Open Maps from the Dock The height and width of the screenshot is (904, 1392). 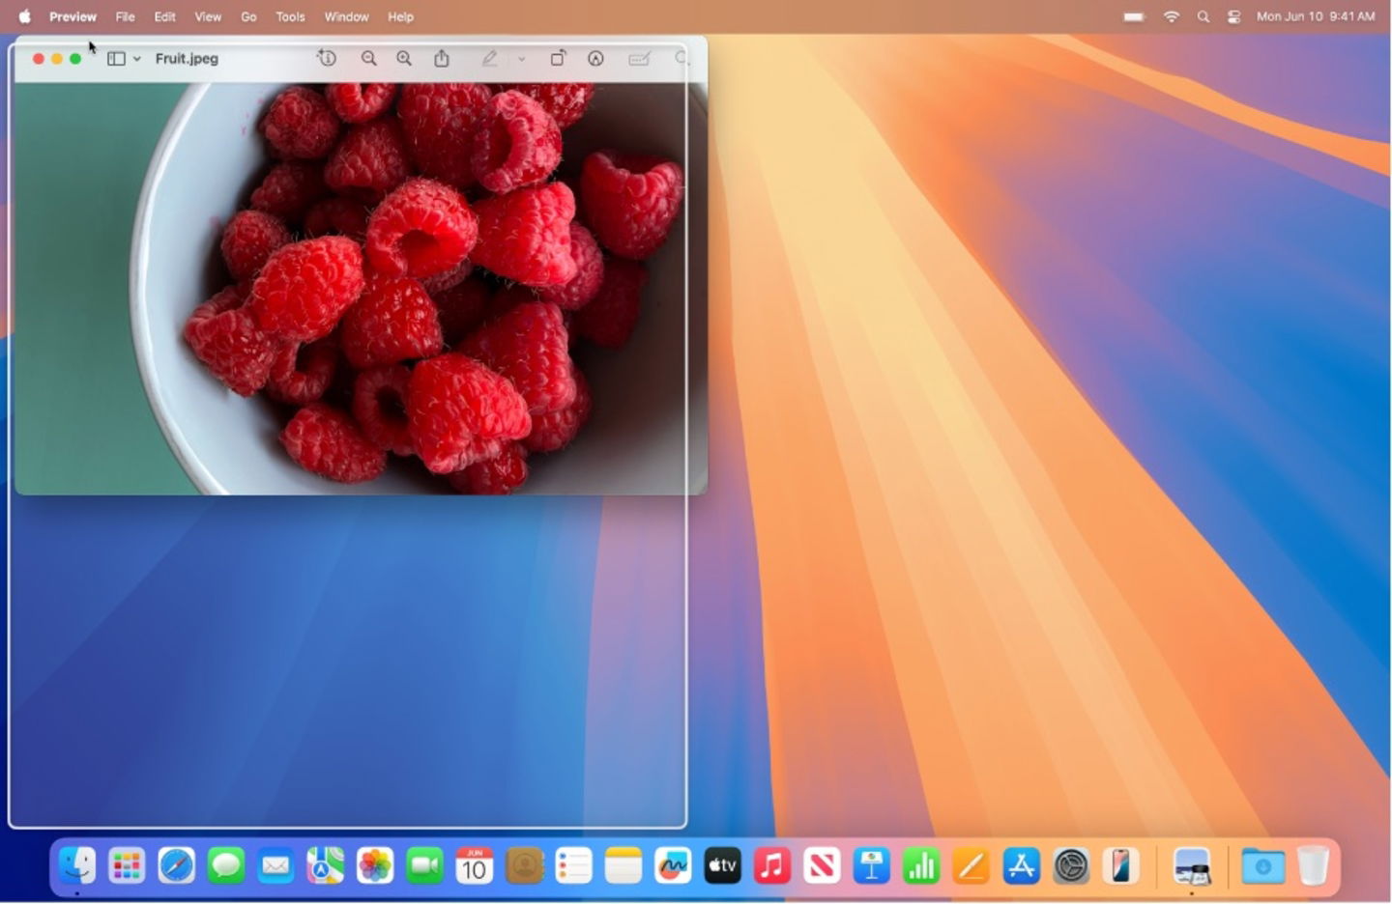326,865
